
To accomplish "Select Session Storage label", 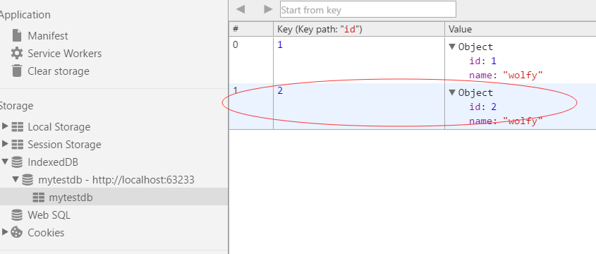I will tap(65, 145).
